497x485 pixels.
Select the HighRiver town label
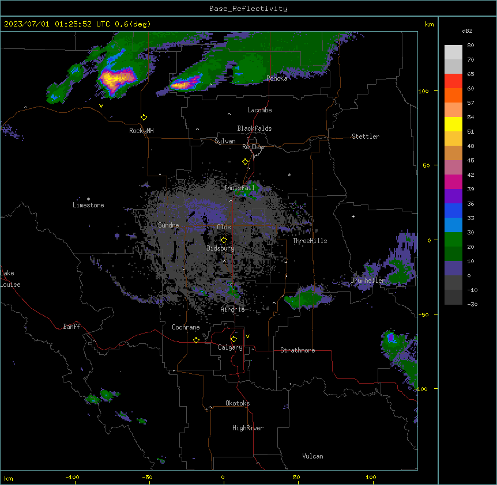click(248, 428)
